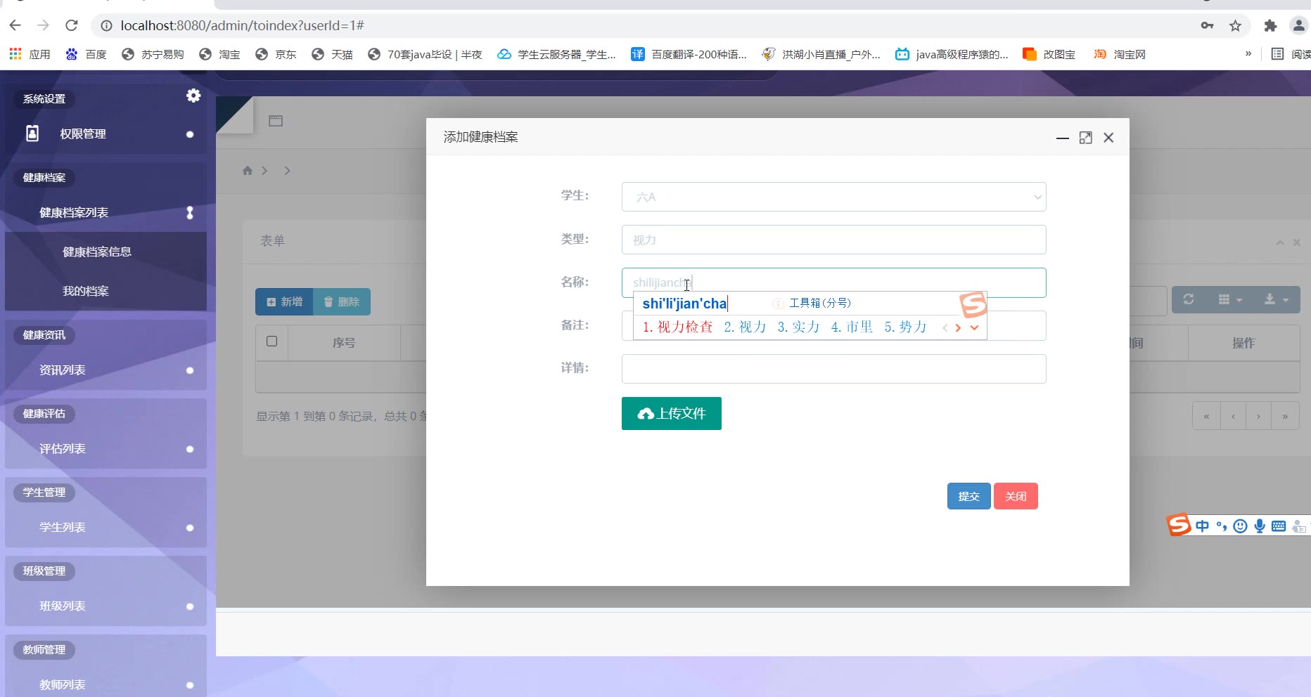1311x697 pixels.
Task: Click the home breadcrumb icon
Action: [x=248, y=171]
